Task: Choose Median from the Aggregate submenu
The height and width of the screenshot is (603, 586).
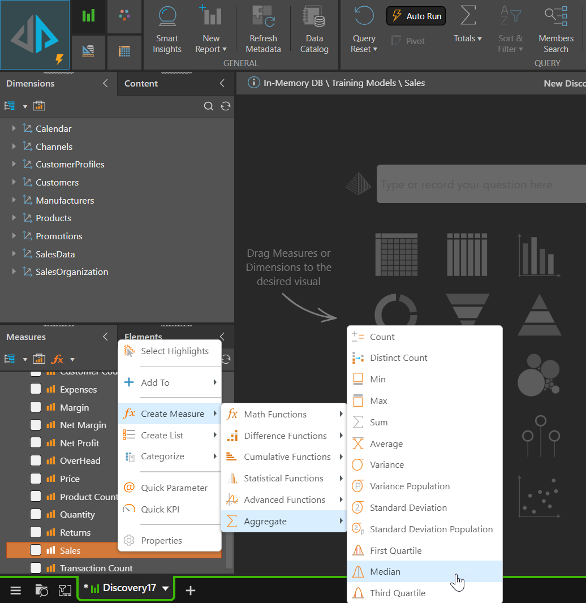Action: click(x=385, y=571)
